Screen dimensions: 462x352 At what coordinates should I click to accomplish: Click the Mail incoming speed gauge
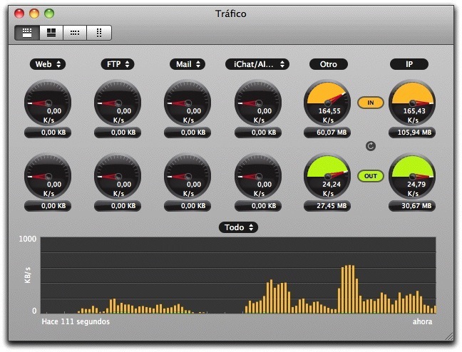pyautogui.click(x=188, y=103)
